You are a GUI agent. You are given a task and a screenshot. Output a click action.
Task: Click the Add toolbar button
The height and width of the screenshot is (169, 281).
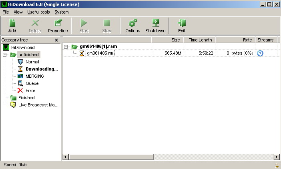click(12, 26)
